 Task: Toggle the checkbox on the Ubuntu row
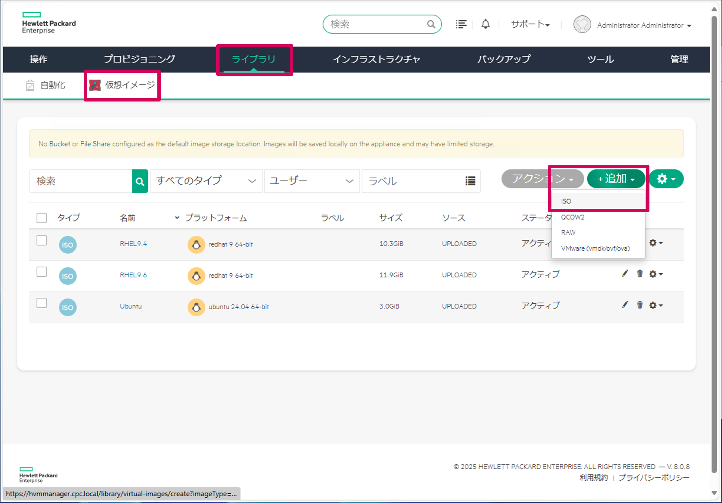point(41,303)
